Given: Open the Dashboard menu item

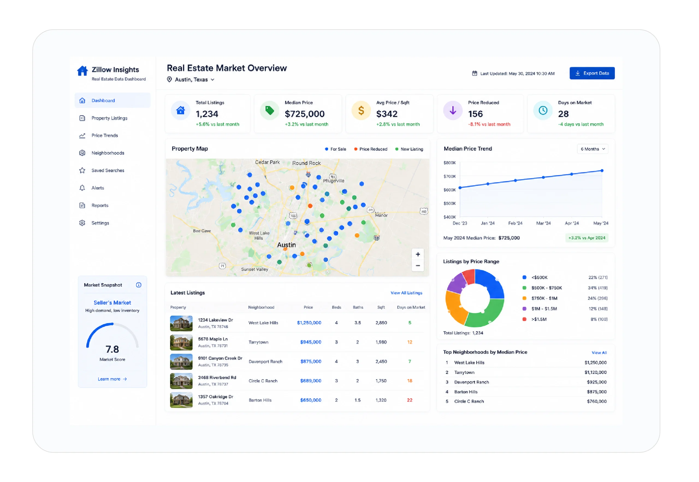Looking at the screenshot, I should (x=112, y=101).
